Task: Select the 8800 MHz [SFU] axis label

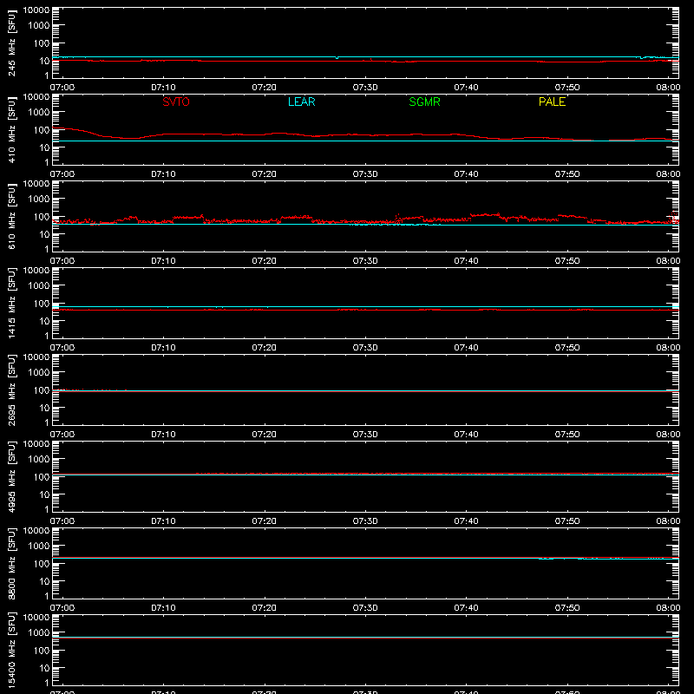Action: 12,563
